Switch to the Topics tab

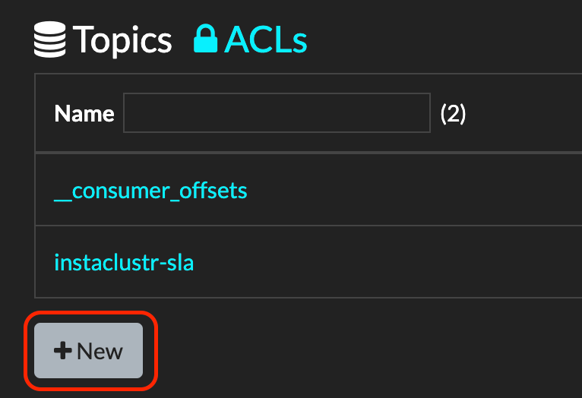coord(103,39)
